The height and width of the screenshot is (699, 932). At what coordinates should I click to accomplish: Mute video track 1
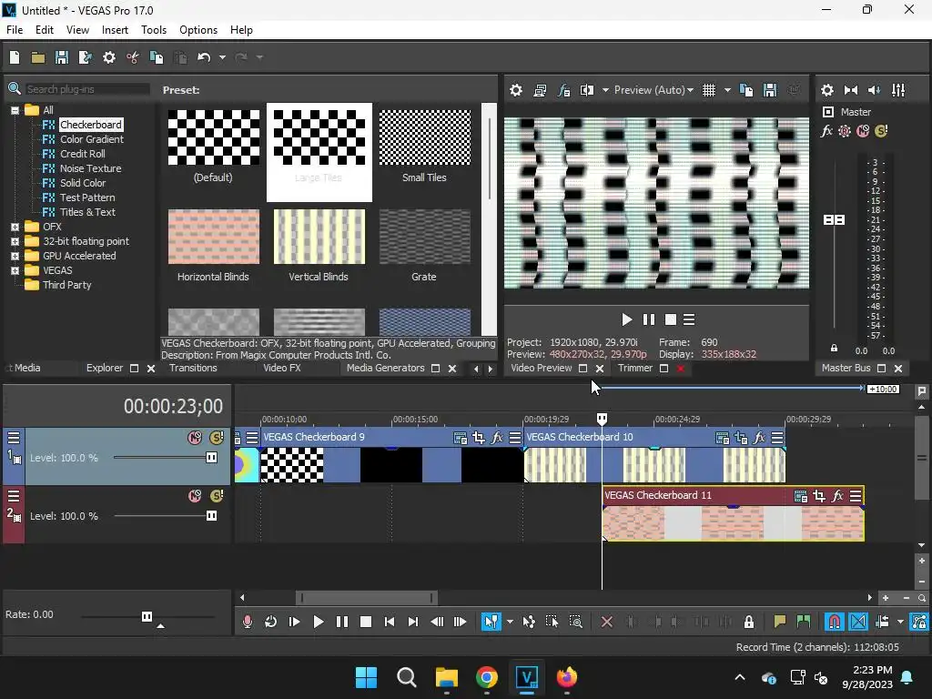195,438
